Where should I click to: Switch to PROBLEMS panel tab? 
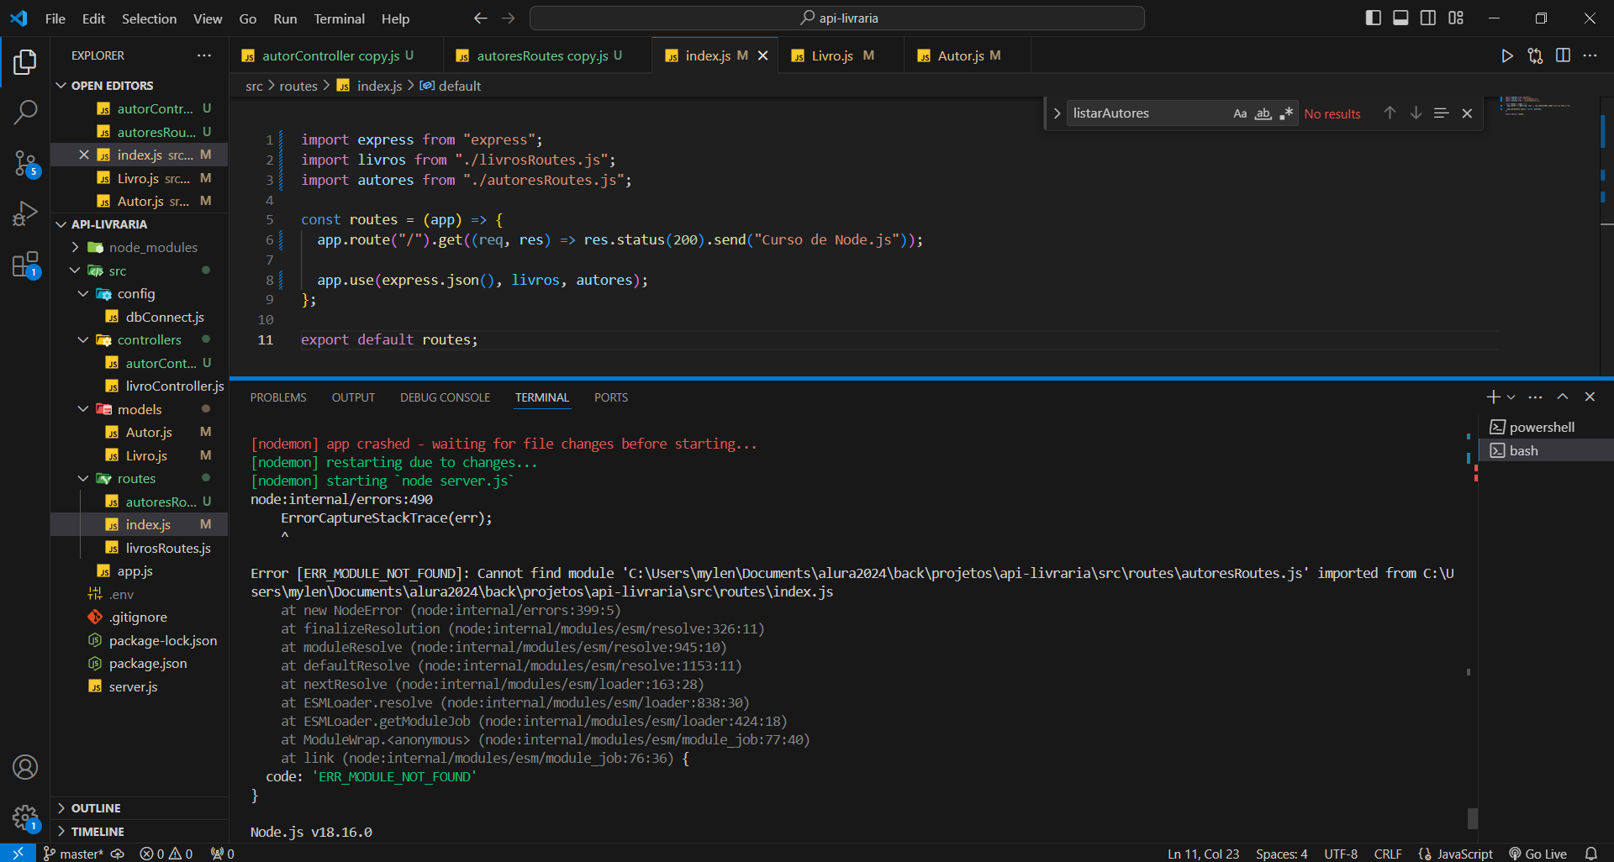[278, 397]
